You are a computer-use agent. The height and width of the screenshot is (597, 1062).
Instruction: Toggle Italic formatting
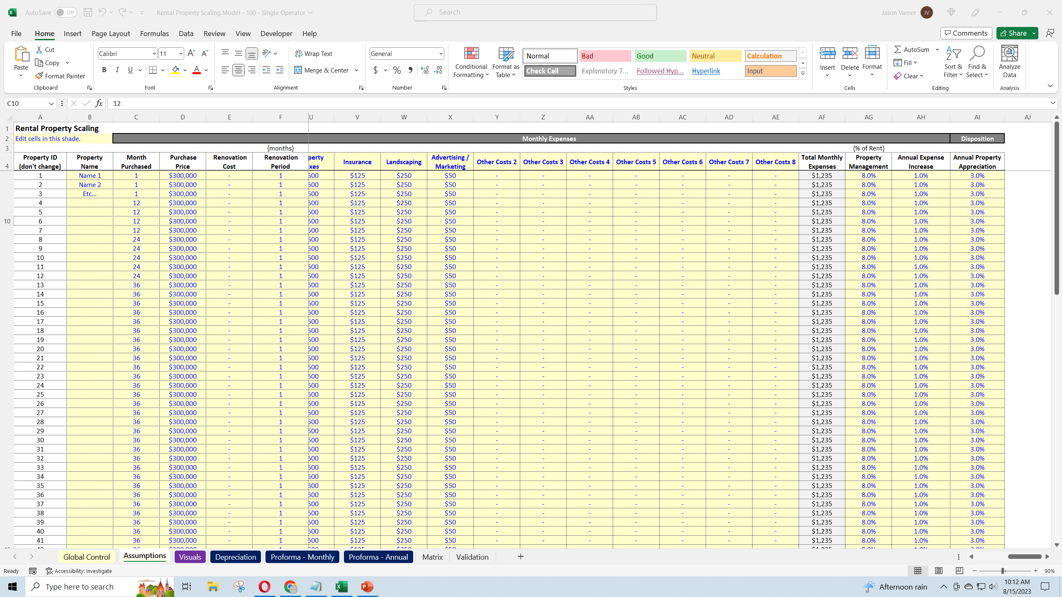(x=117, y=70)
